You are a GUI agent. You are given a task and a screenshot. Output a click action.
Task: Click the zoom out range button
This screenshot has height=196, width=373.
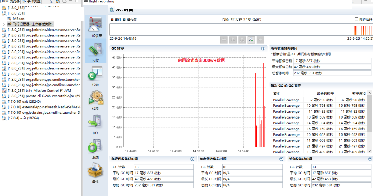pyautogui.click(x=233, y=40)
